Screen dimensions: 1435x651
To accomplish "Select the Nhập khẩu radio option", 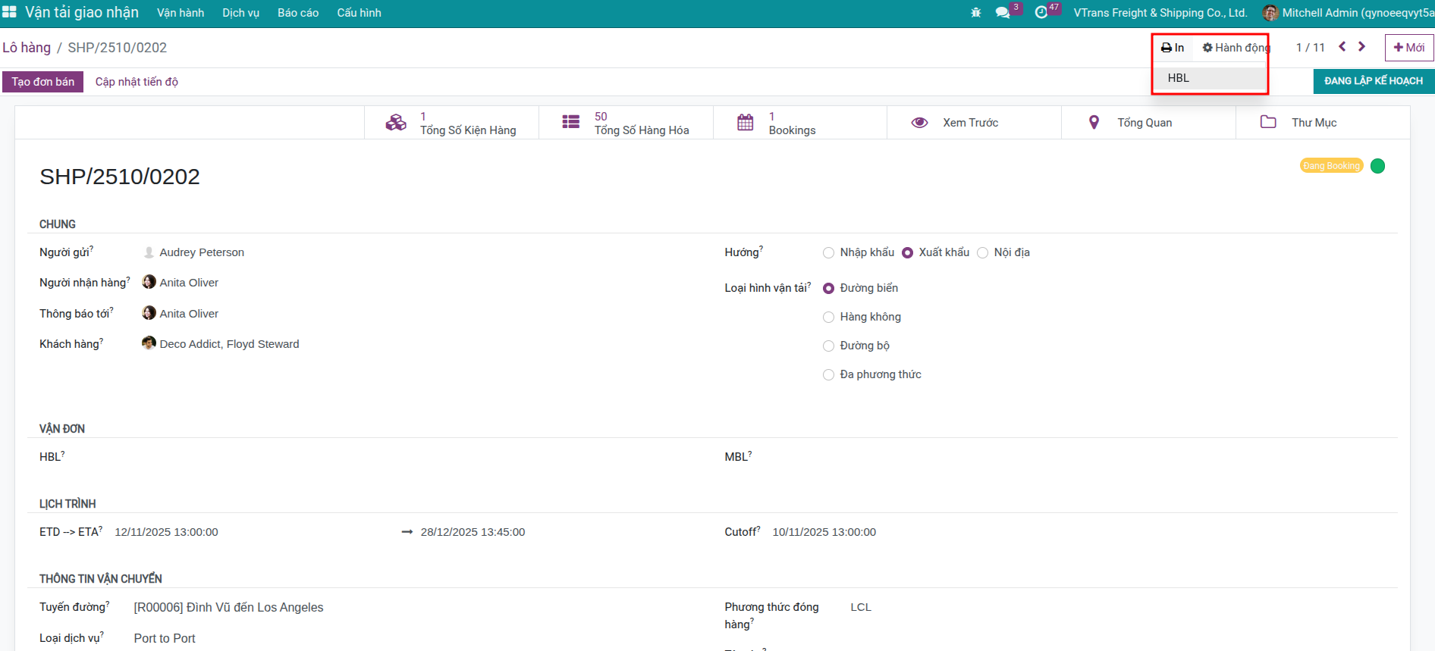I will pos(828,253).
